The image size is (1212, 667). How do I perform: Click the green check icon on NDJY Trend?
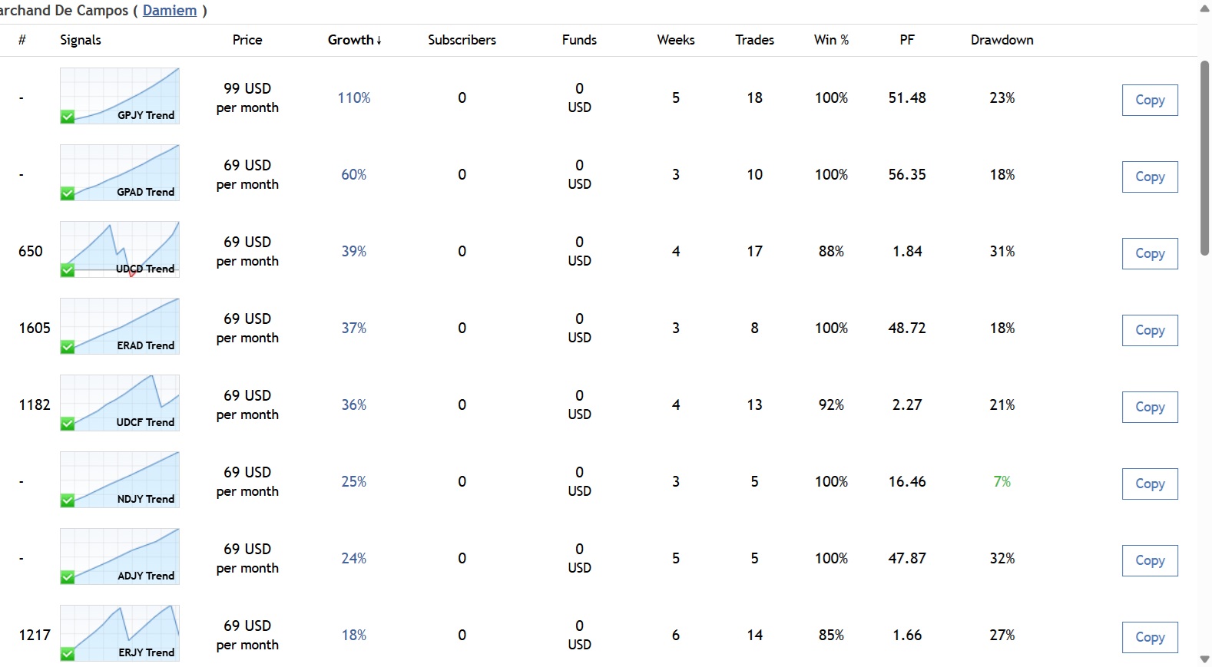coord(68,500)
